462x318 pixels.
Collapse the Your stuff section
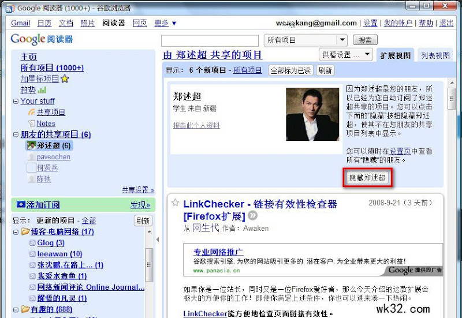pos(16,102)
